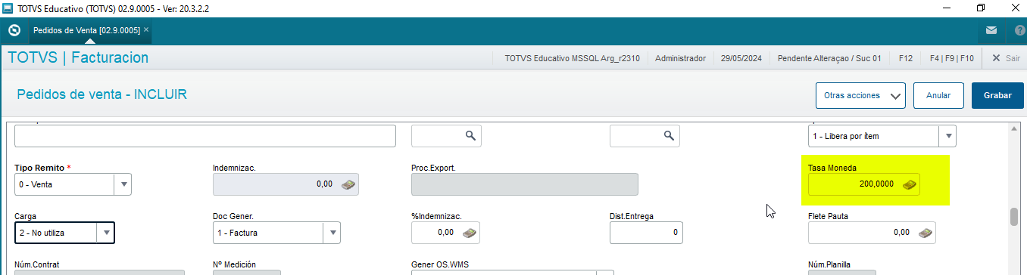The width and height of the screenshot is (1027, 275).
Task: Click the Anular button
Action: tap(938, 96)
